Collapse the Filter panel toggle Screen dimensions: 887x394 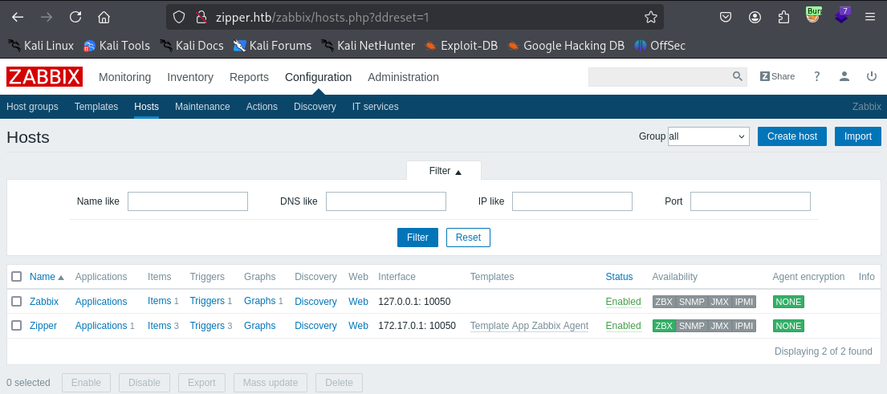tap(444, 171)
